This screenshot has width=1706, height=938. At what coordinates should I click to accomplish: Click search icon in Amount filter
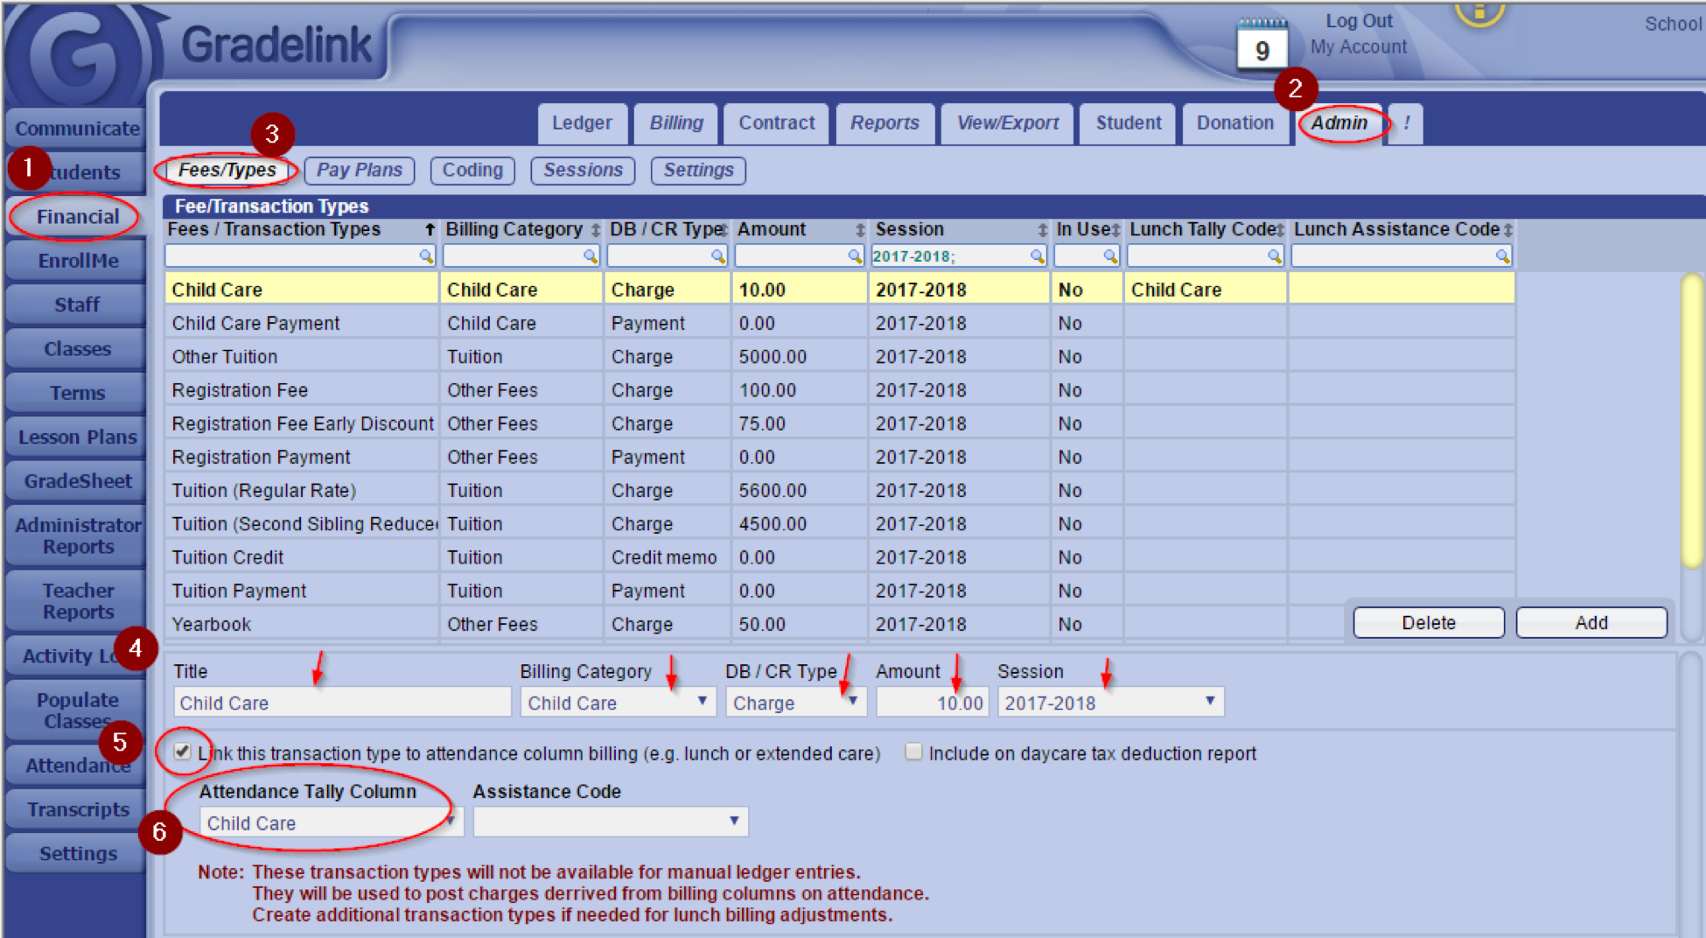[855, 256]
